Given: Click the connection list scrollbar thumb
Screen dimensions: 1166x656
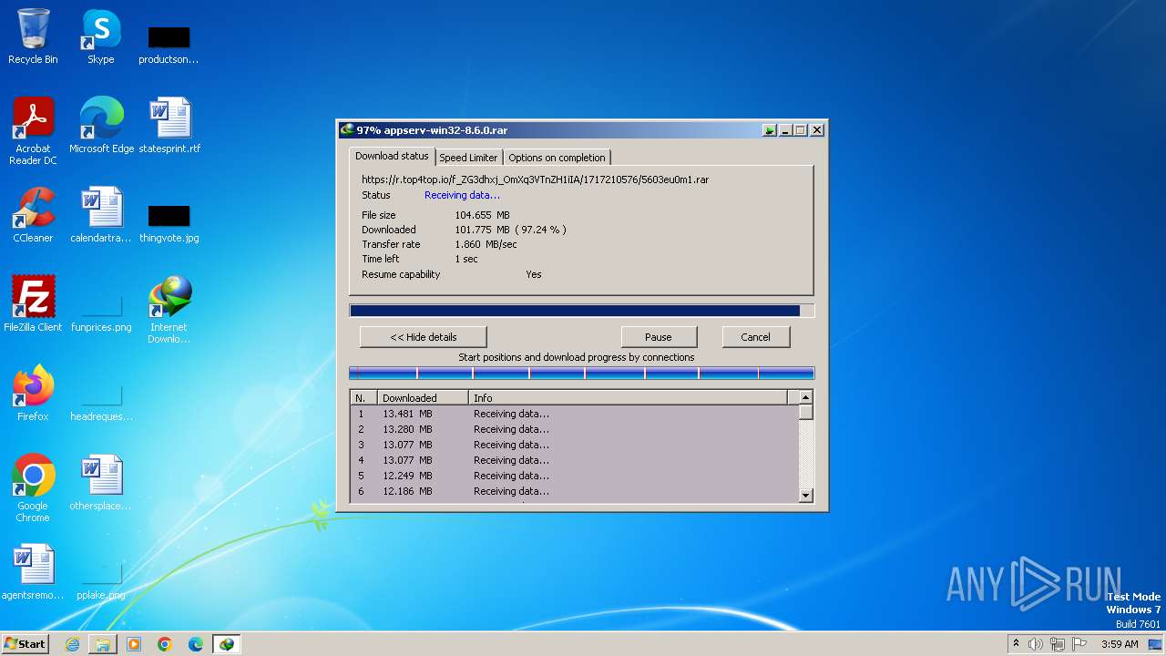Looking at the screenshot, I should pos(805,412).
